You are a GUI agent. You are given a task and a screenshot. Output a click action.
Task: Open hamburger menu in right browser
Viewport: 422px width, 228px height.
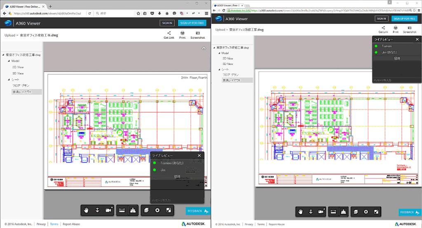(x=419, y=10)
